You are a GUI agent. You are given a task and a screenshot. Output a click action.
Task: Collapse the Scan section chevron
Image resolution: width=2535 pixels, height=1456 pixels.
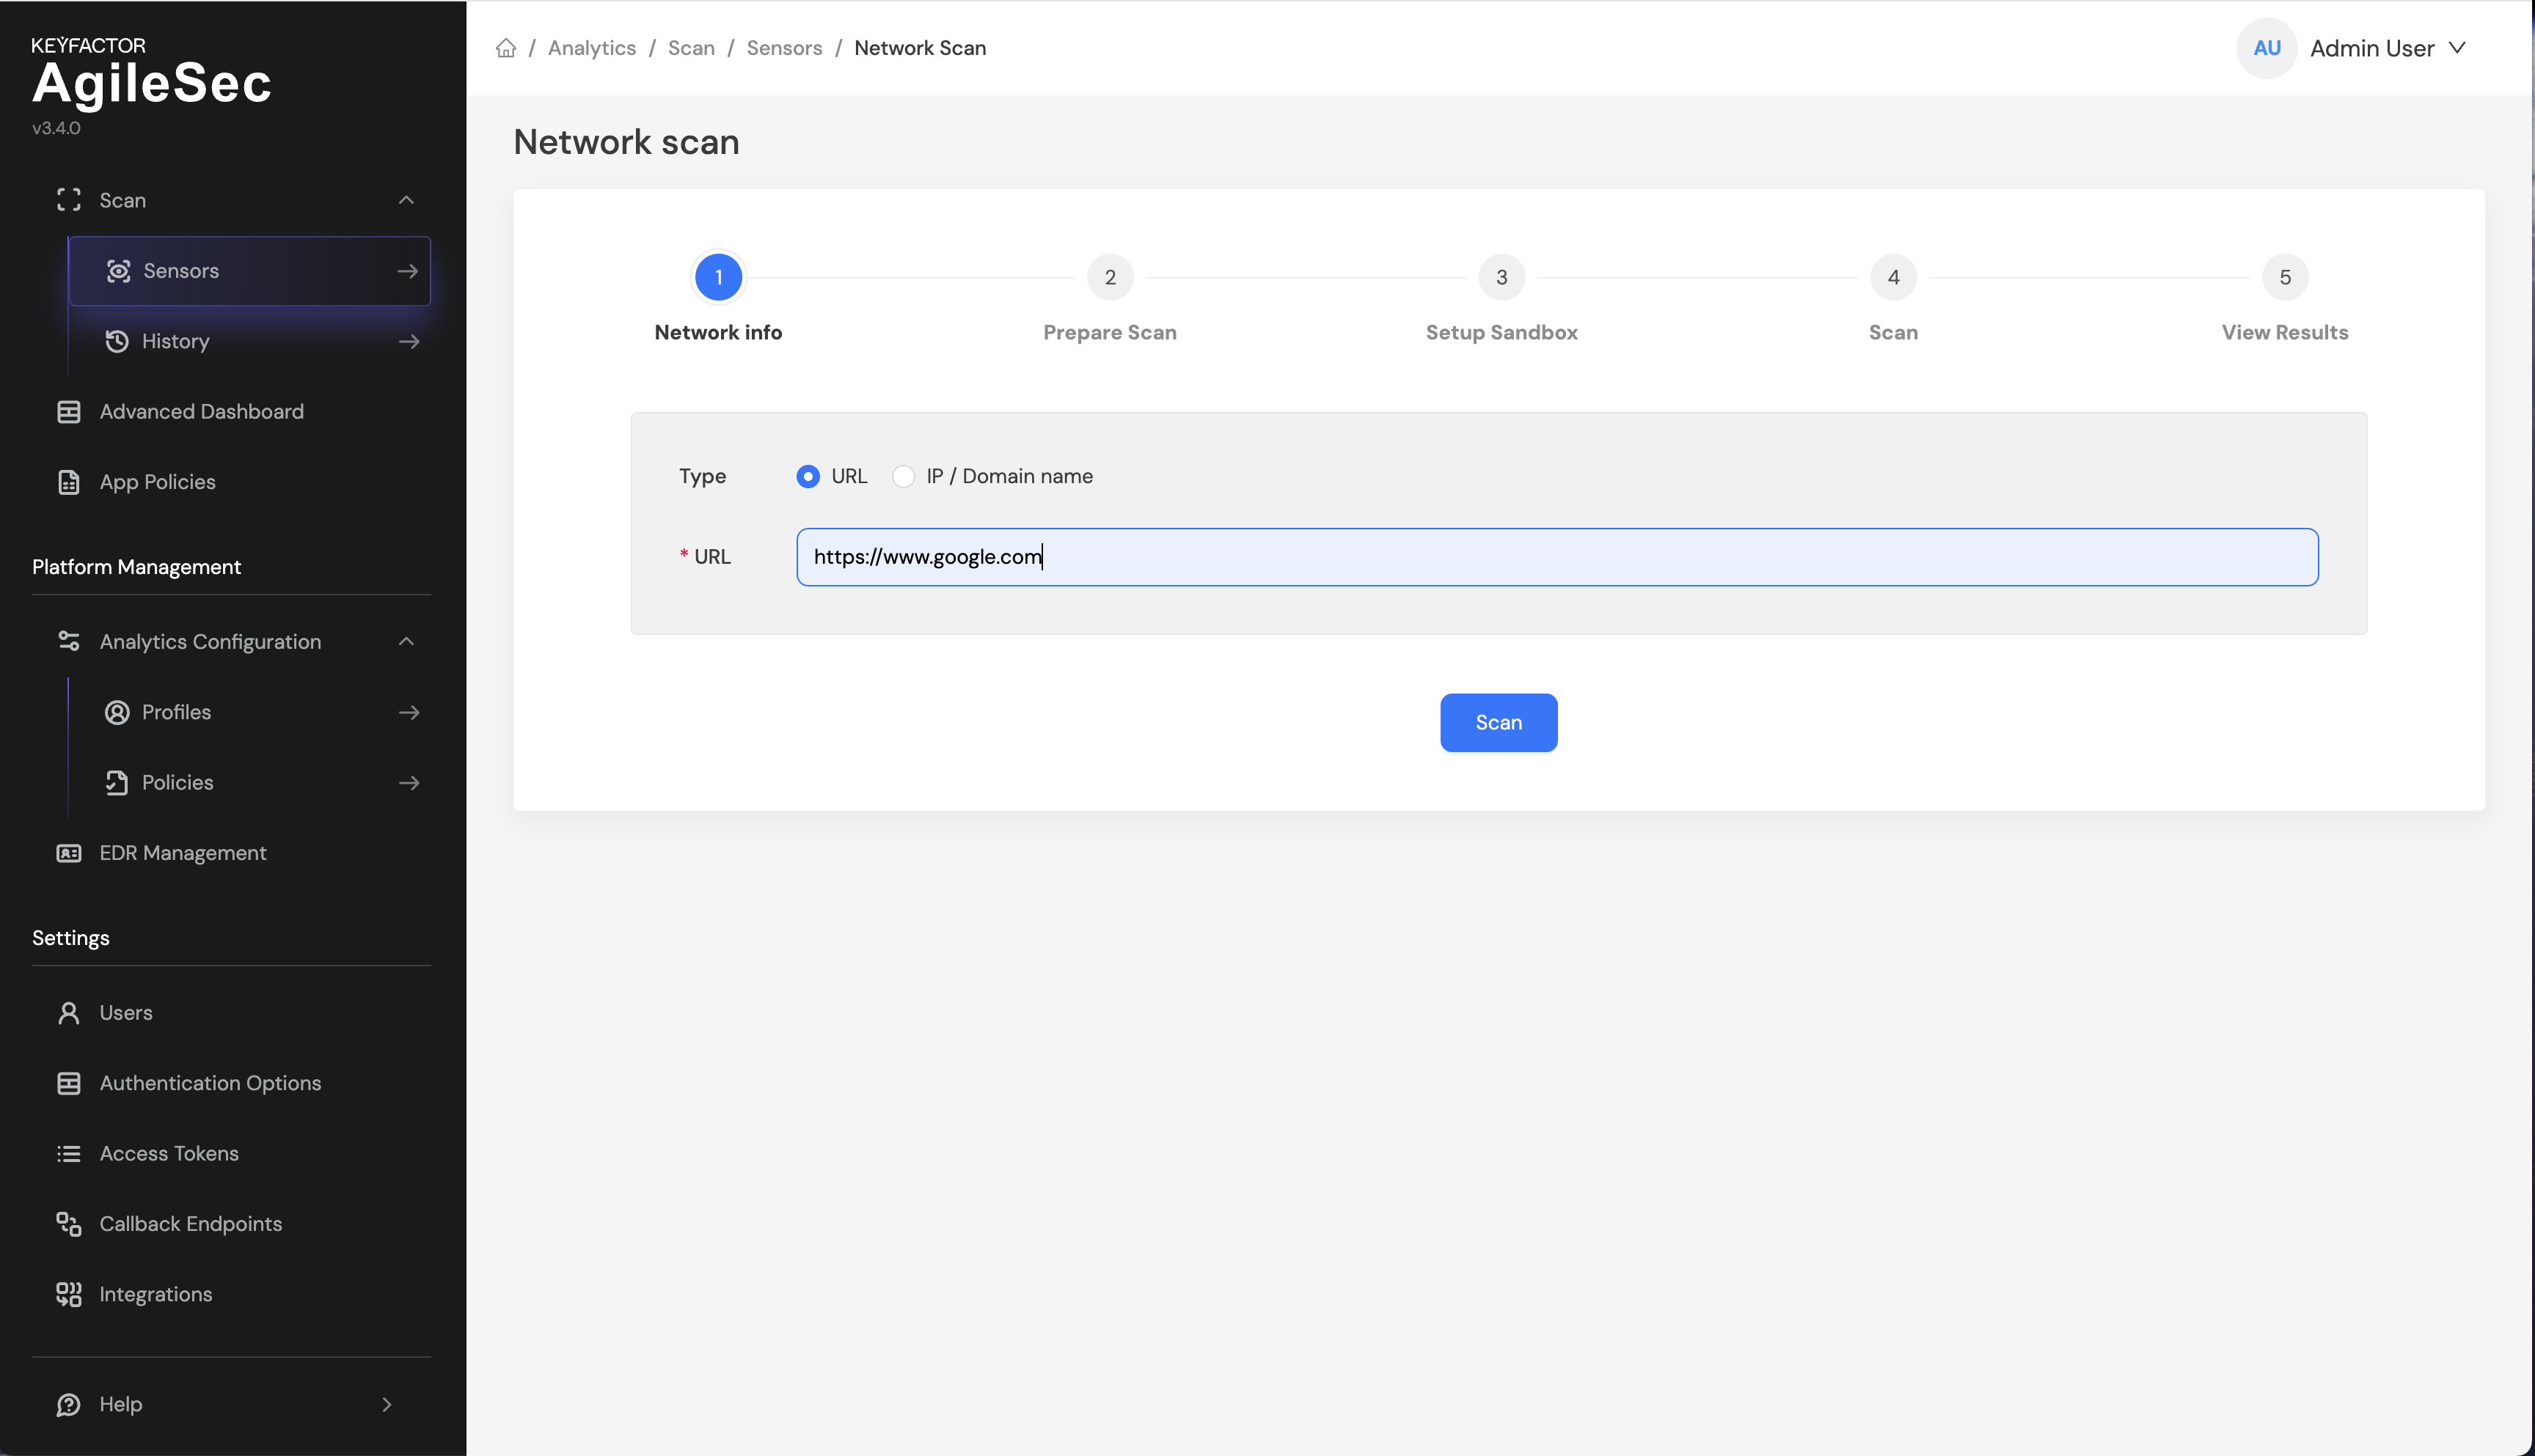[406, 200]
